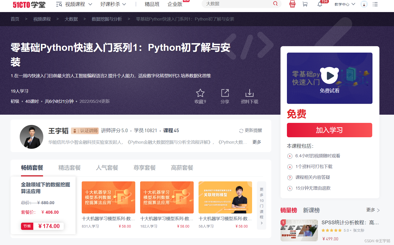Image resolution: width=394 pixels, height=245 pixels.
Task: Click the 更新提醒 refresh button
Action: click(251, 131)
